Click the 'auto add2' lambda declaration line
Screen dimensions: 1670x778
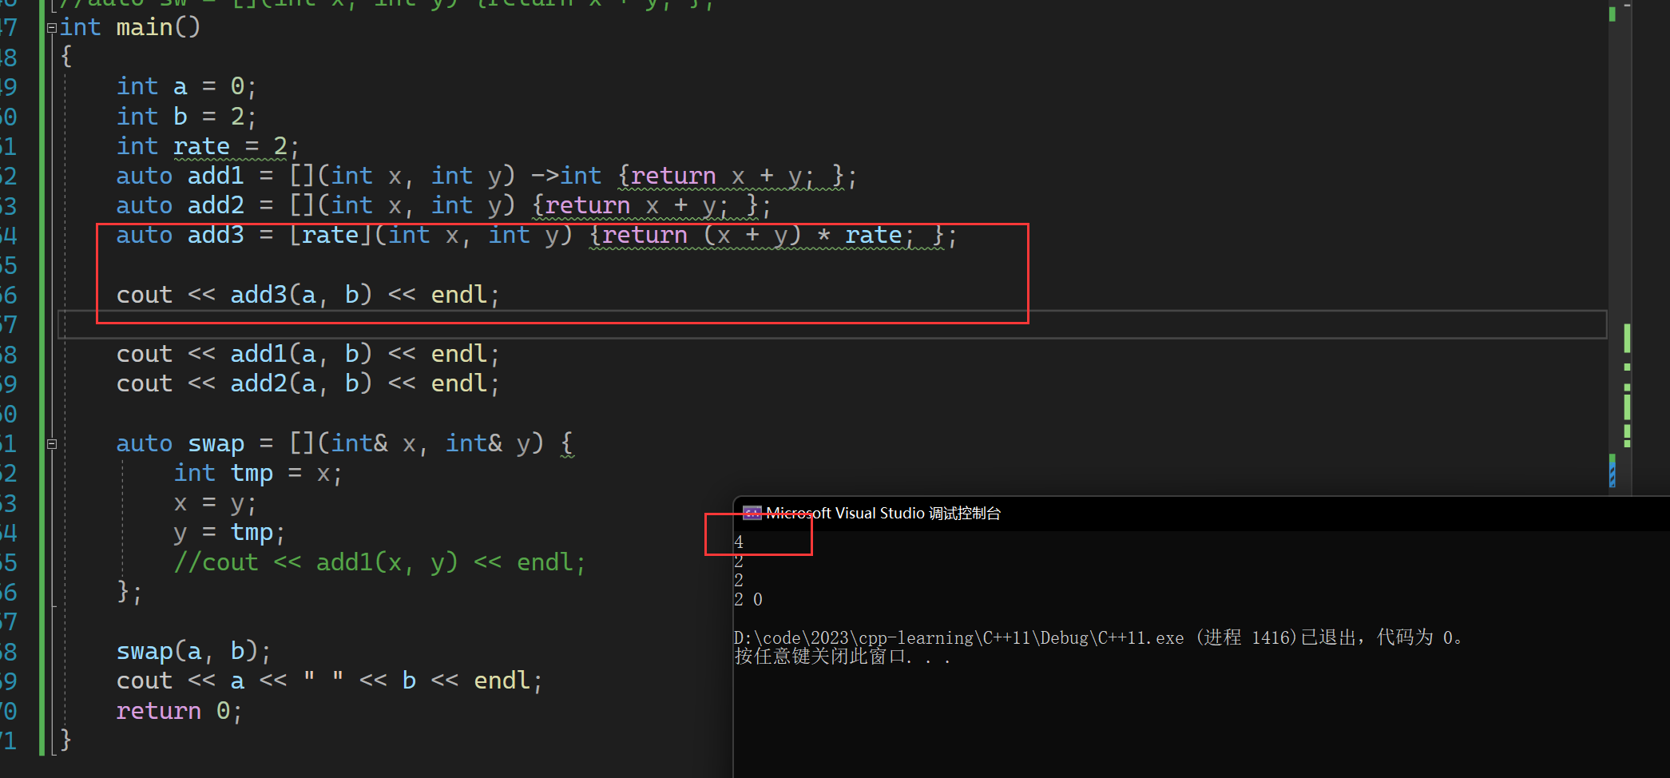[x=444, y=205]
